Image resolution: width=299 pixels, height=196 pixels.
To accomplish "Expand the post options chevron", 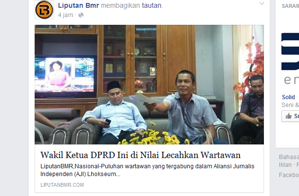I will 262,3.
